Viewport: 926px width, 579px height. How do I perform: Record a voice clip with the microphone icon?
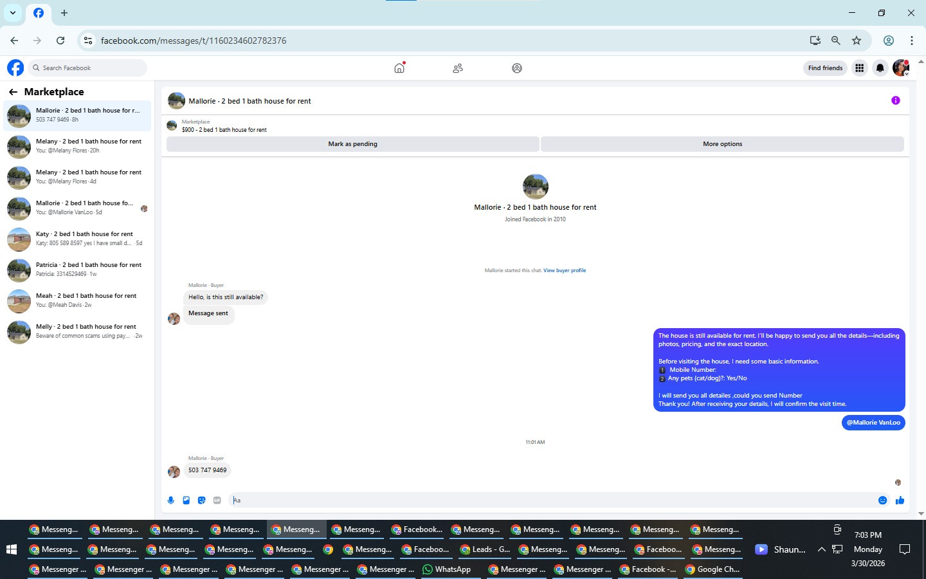point(171,500)
